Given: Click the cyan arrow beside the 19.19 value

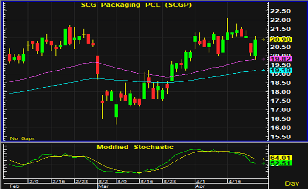Looking at the screenshot, I should click(263, 70).
